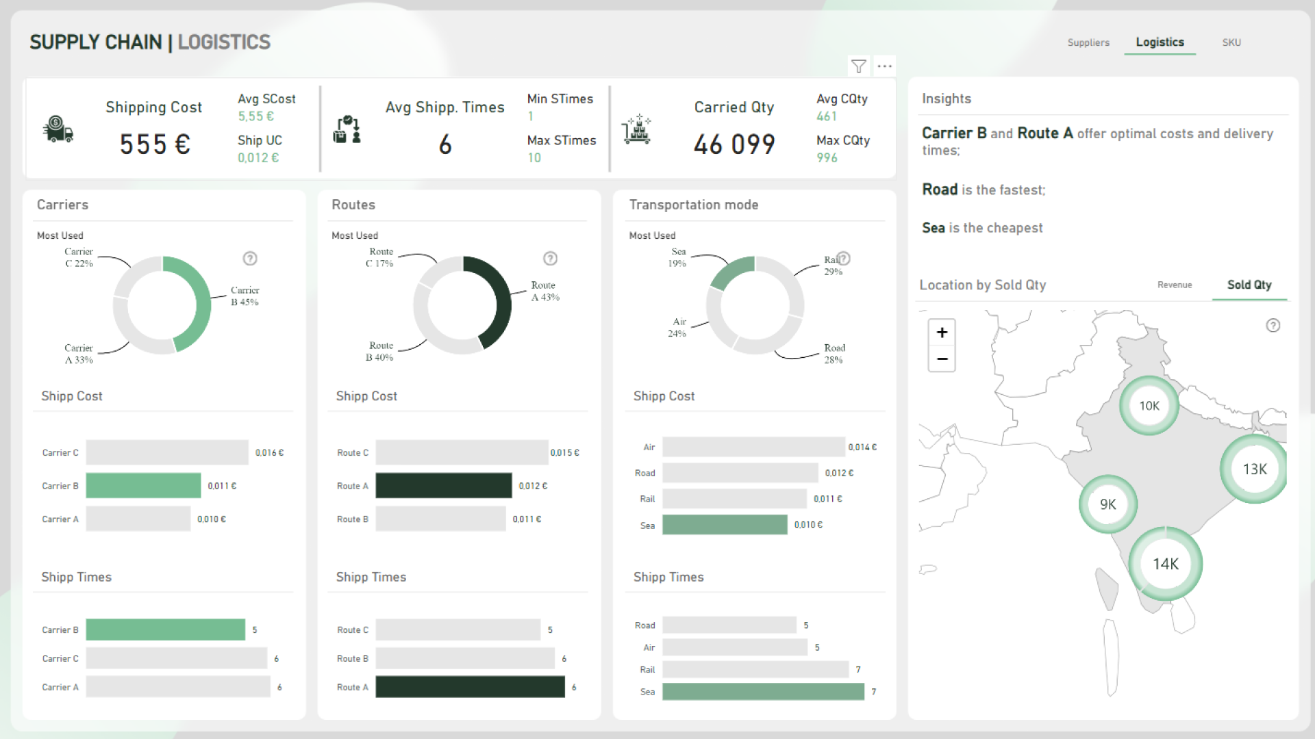Click the avg shipping times package icon

347,129
